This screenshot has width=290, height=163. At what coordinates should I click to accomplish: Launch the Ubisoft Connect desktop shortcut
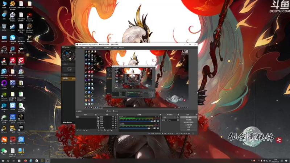(x=21, y=73)
